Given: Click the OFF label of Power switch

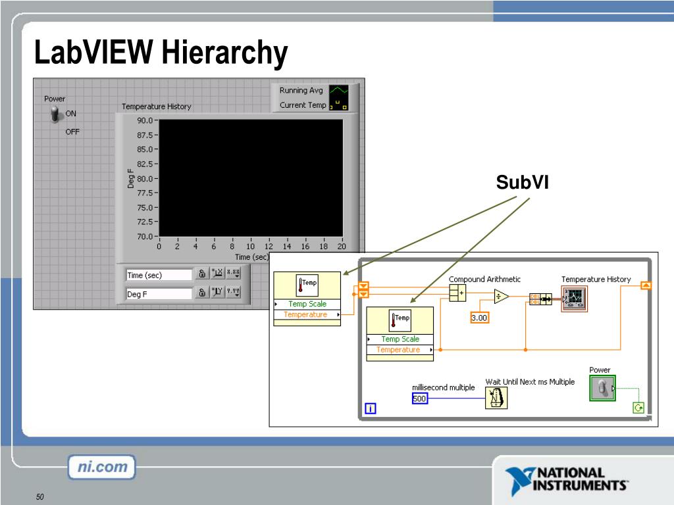Looking at the screenshot, I should click(x=72, y=132).
